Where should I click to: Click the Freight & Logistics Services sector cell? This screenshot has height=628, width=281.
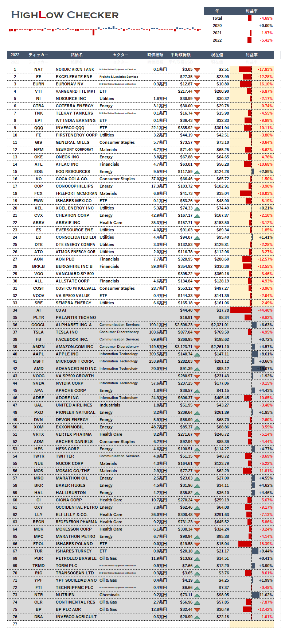[x=119, y=77]
